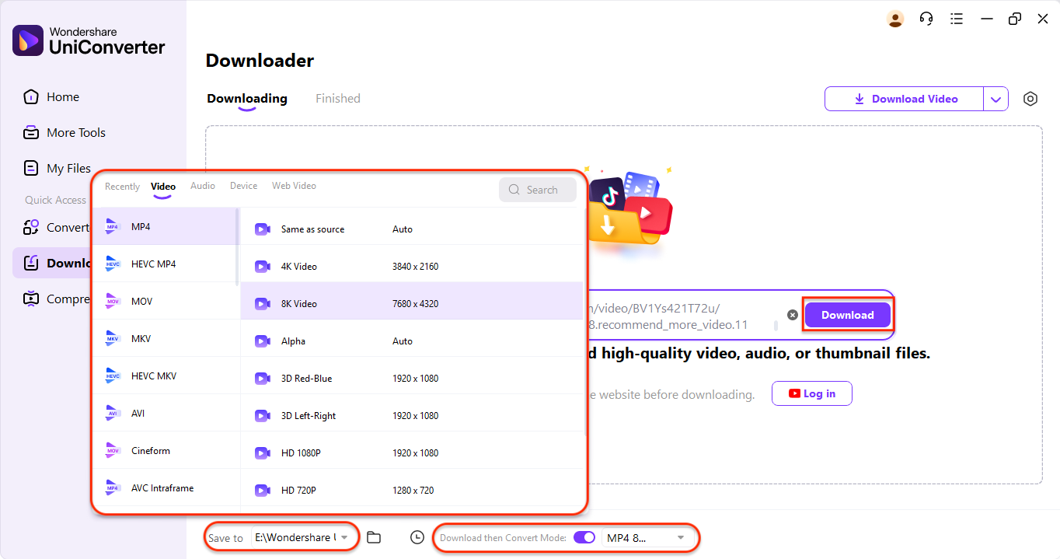
Task: Click the HEVC MP4 format icon
Action: (x=113, y=264)
